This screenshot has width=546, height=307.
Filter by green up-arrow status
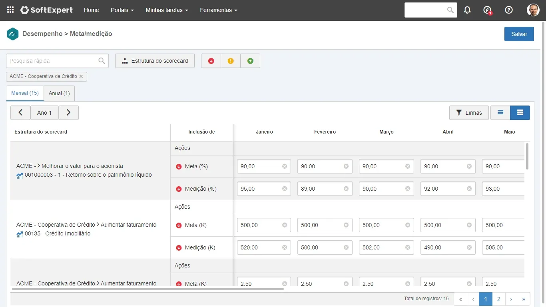click(x=250, y=61)
